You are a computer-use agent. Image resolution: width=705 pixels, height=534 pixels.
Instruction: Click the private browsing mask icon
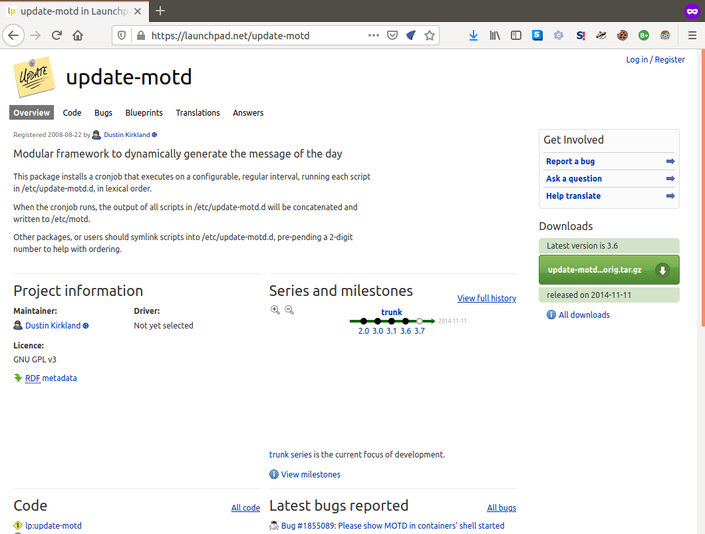692,11
